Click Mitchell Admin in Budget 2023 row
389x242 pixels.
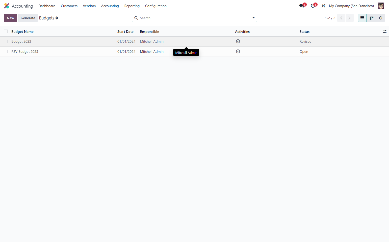coord(152,41)
